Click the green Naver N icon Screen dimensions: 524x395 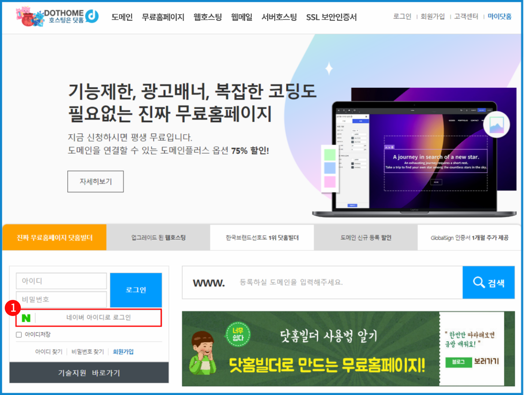click(26, 318)
